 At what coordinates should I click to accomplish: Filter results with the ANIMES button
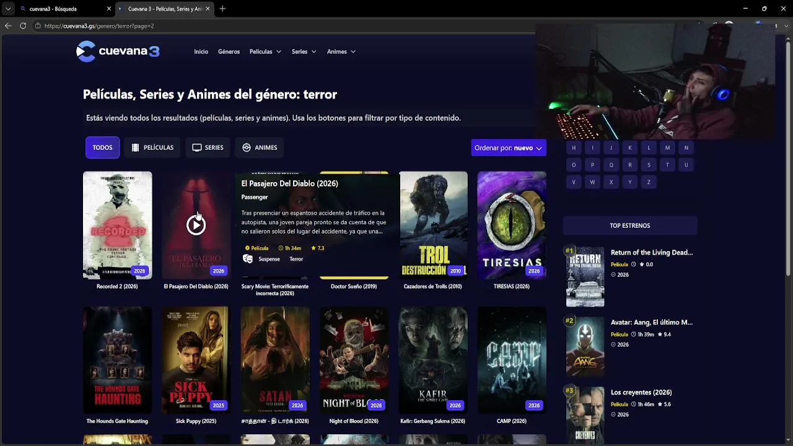click(260, 147)
